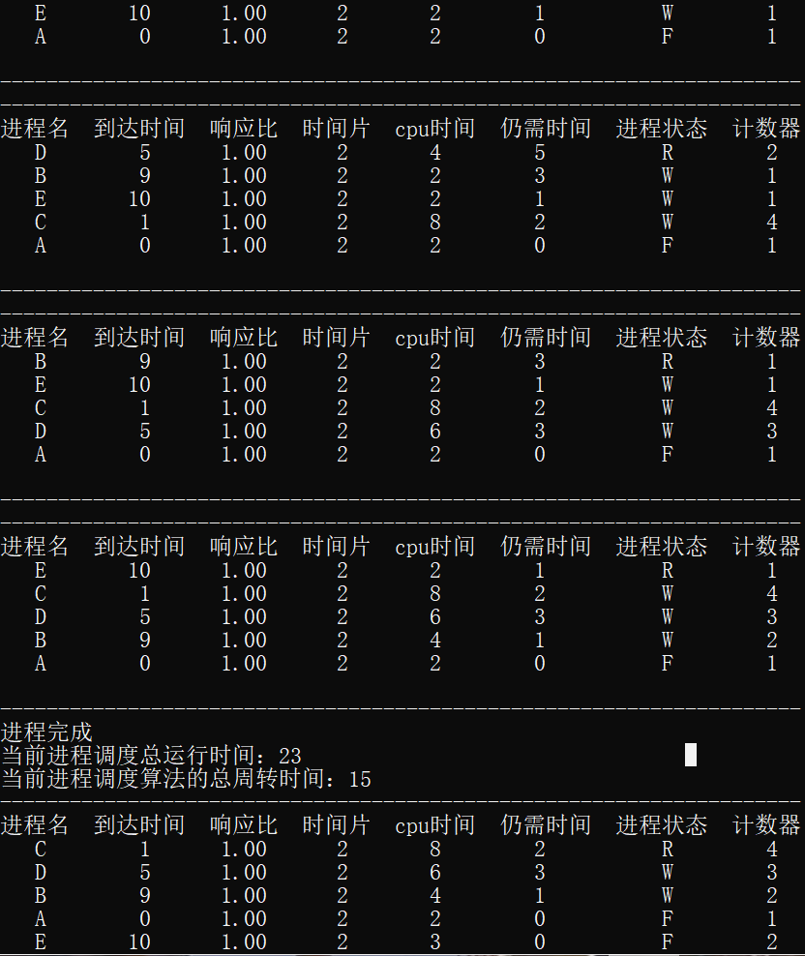The width and height of the screenshot is (805, 956).
Task: Click '进程名' header directly above running process C
Action: pos(35,825)
